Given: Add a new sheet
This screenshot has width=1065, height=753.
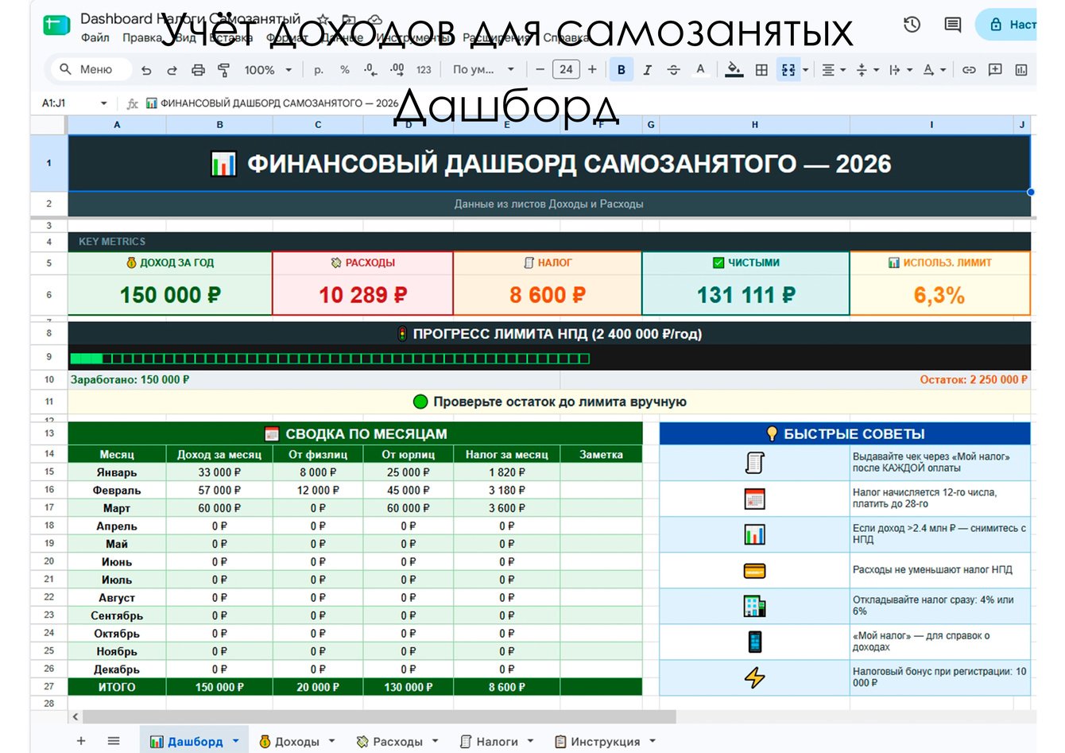Looking at the screenshot, I should pyautogui.click(x=81, y=741).
